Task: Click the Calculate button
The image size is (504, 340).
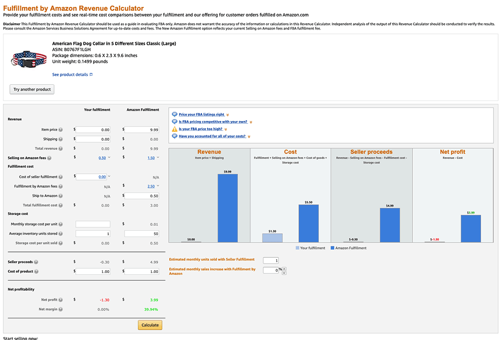Action: 150,325
